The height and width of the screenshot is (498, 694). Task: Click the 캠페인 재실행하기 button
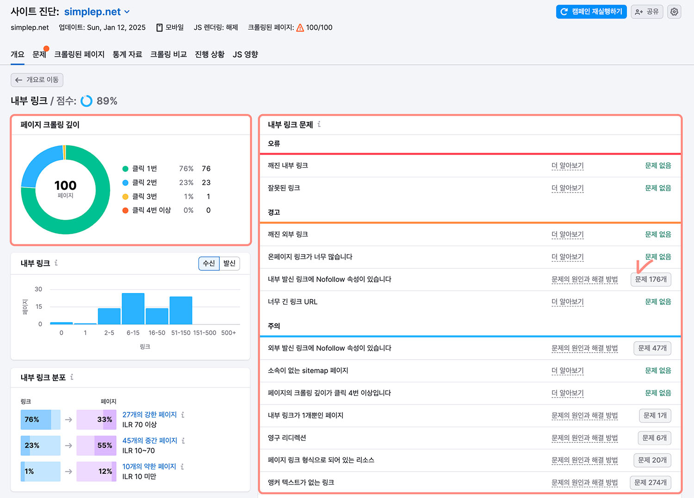[591, 12]
